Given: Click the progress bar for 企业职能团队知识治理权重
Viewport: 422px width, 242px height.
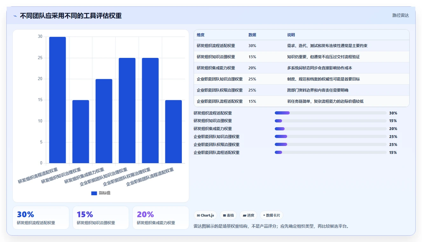Looking at the screenshot, I should [331, 137].
